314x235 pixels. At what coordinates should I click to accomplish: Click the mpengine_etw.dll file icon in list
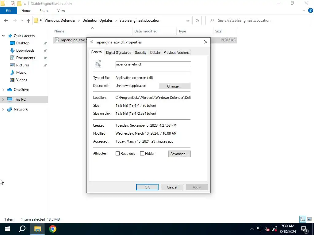tap(57, 40)
